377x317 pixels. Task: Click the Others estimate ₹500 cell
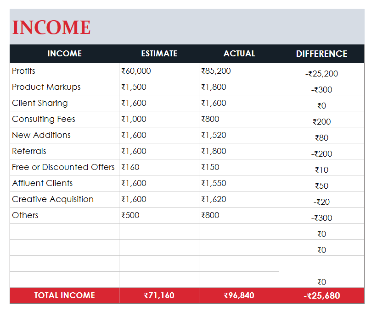tap(130, 215)
